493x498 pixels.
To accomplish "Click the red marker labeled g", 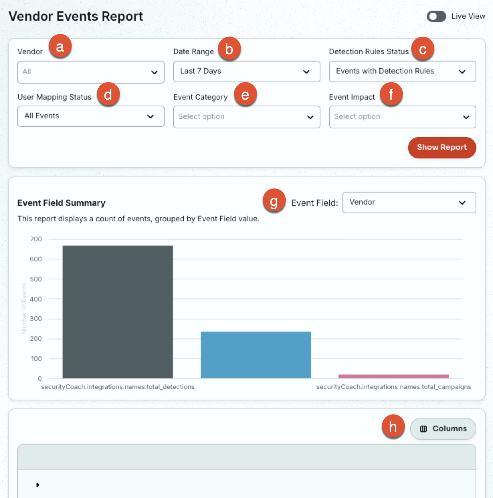I will (274, 201).
